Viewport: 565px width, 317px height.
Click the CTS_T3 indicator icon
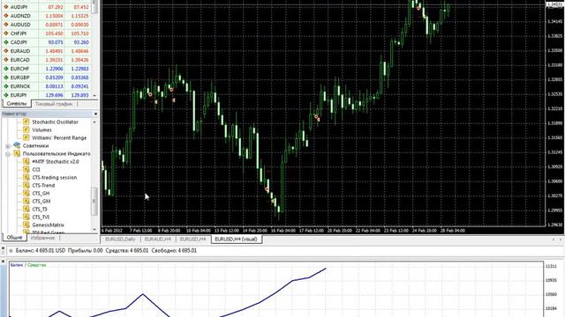point(26,209)
